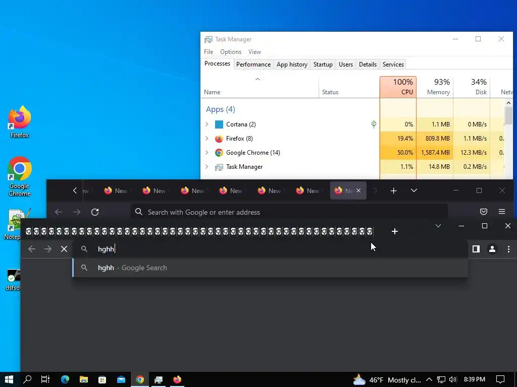Open the Google Chrome desktop shortcut
Screen dimensions: 517x387
coord(20,176)
